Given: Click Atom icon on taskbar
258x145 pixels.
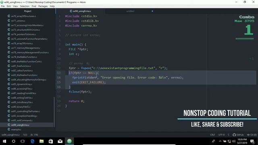Looking at the screenshot, I should 69,141.
